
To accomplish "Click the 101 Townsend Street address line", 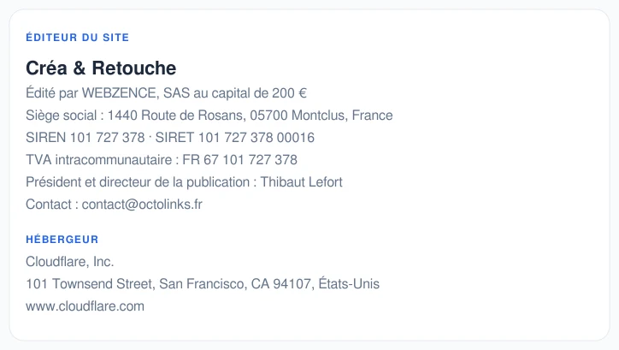I will coord(203,283).
